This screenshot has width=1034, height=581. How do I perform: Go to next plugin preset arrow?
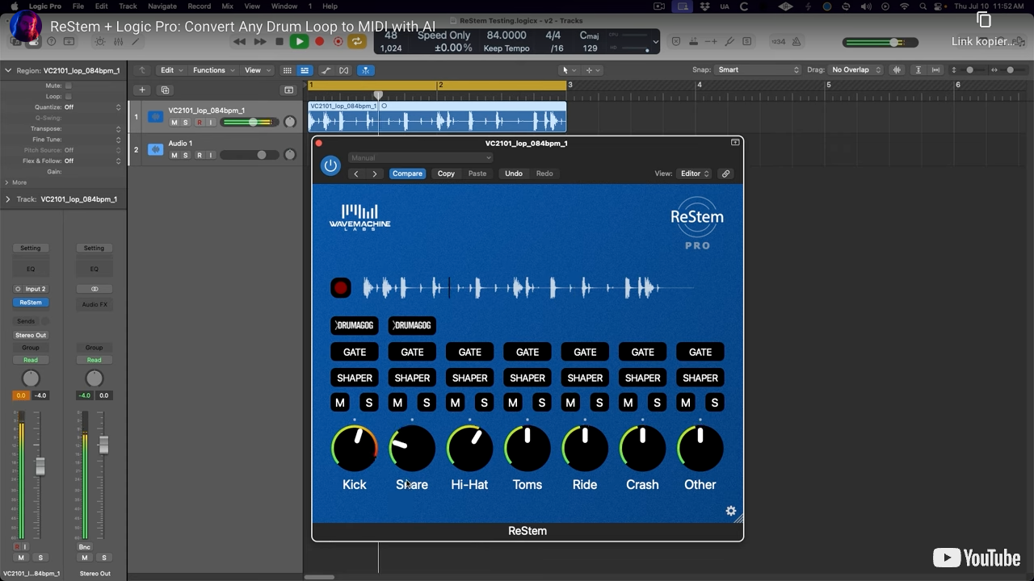tap(374, 173)
